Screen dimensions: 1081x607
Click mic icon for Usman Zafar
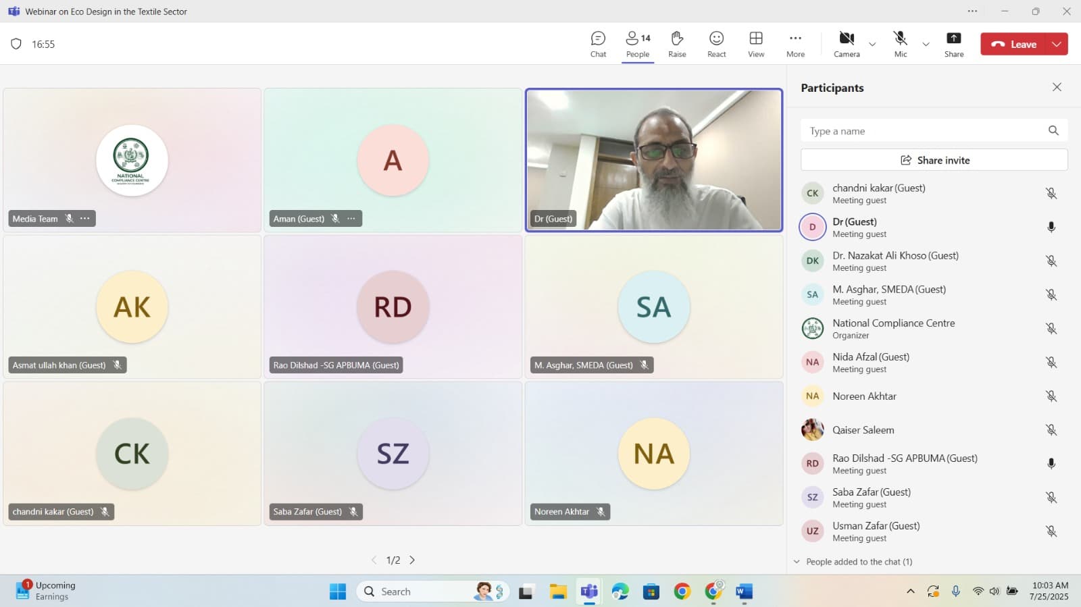pos(1051,531)
